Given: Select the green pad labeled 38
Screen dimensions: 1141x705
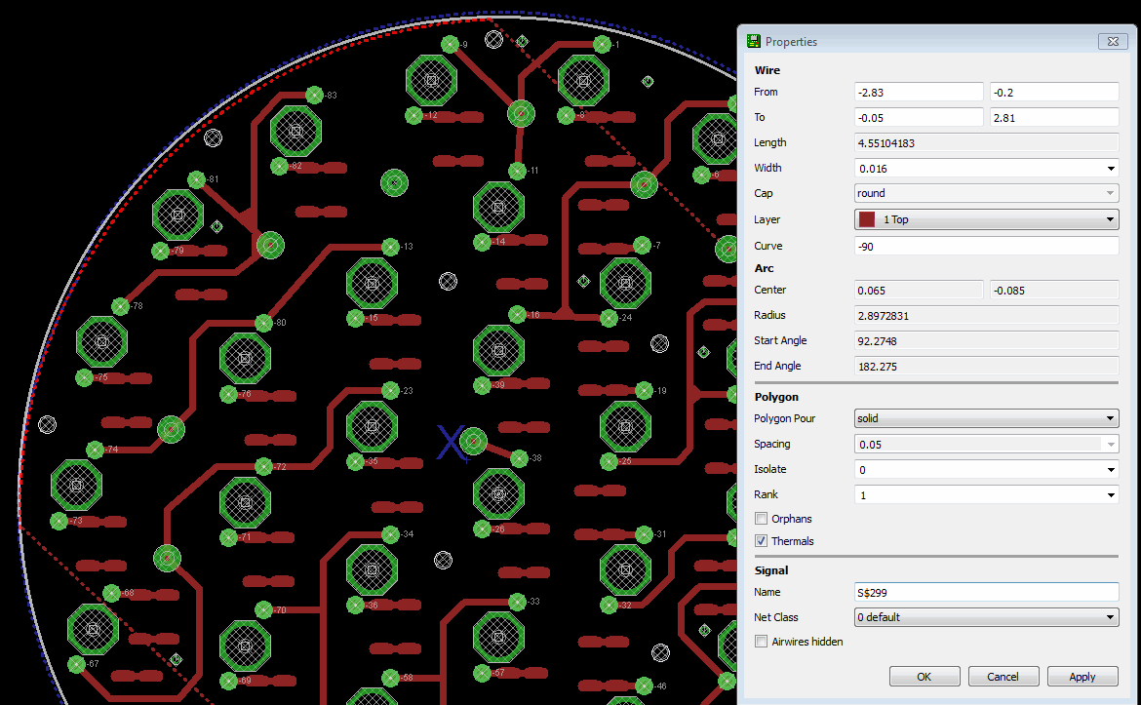Looking at the screenshot, I should tap(519, 458).
